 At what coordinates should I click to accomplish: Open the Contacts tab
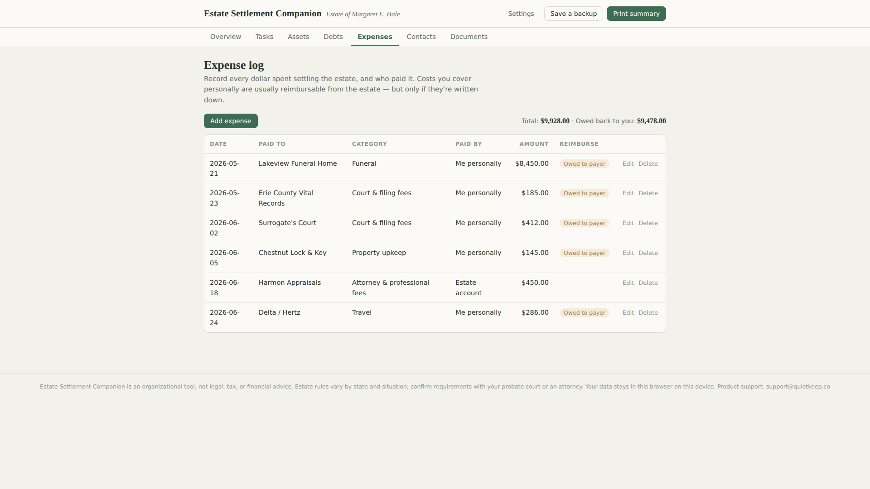click(421, 37)
